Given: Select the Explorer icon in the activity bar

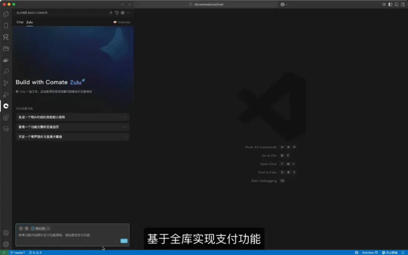Looking at the screenshot, I should pyautogui.click(x=5, y=14).
